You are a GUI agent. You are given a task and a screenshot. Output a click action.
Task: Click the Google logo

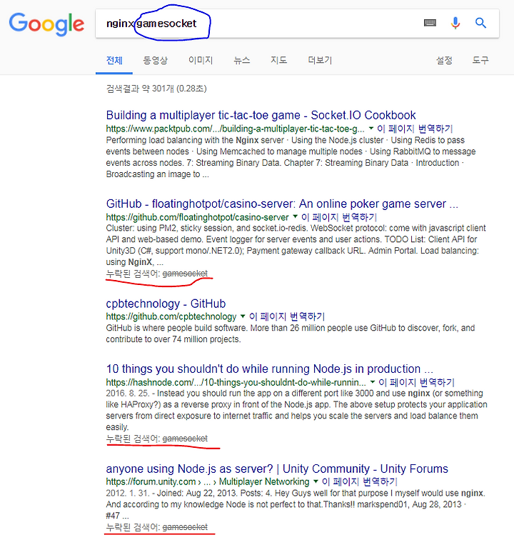click(46, 24)
